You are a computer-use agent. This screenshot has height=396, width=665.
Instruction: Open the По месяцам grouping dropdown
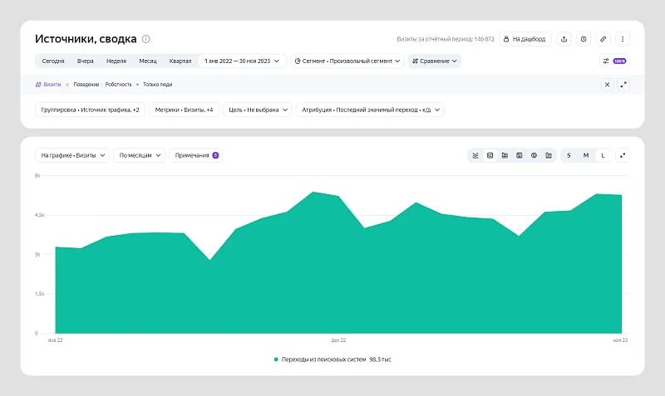140,155
